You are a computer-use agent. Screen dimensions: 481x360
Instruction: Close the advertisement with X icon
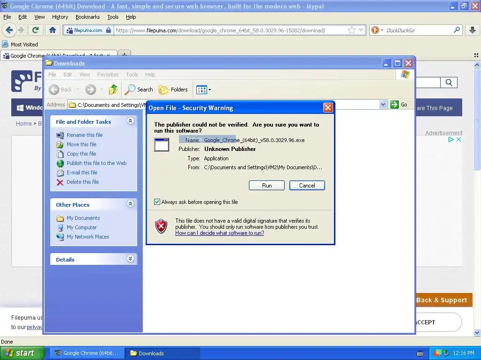pos(458,139)
